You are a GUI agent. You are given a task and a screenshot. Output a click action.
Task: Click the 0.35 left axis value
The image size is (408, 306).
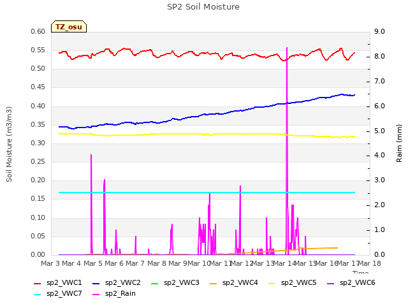pos(38,124)
